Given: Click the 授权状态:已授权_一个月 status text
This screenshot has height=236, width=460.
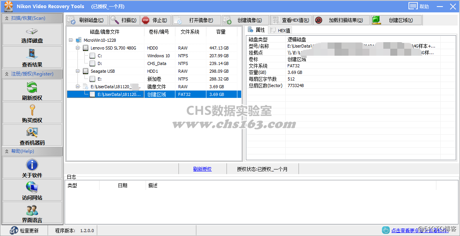Looking at the screenshot, I should 262,169.
